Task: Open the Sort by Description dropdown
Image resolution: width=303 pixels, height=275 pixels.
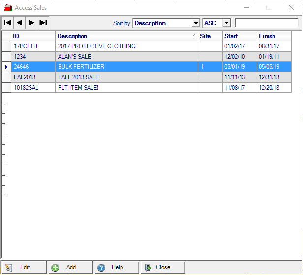Action: (196, 23)
